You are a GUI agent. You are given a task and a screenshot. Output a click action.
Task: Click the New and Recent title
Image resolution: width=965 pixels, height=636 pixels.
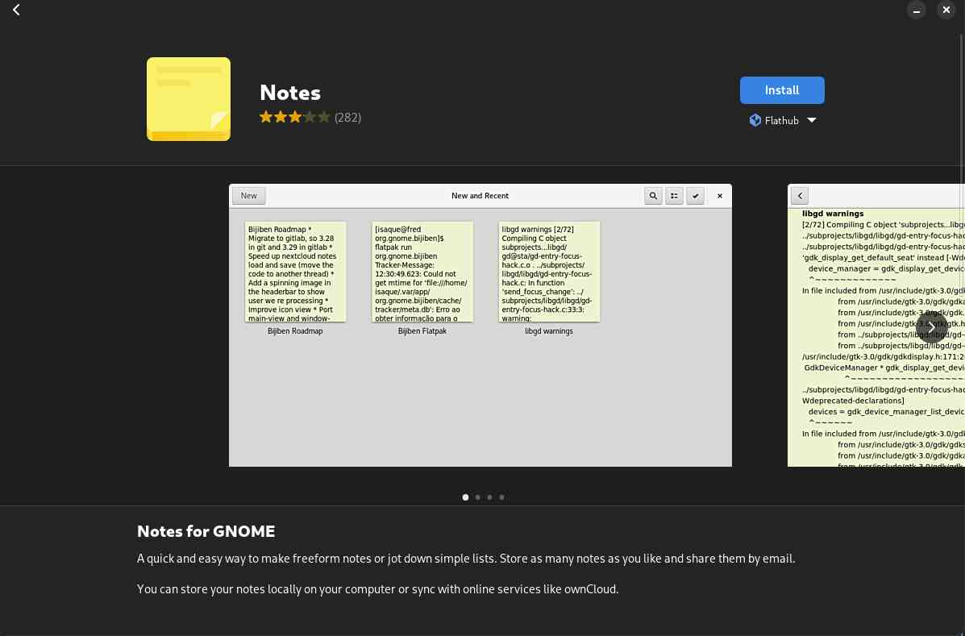(480, 196)
